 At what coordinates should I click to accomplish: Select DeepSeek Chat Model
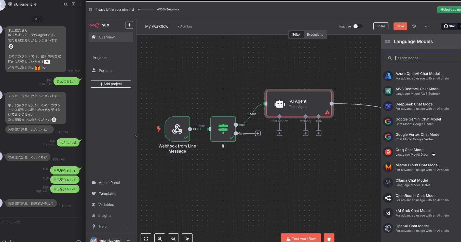point(421,106)
